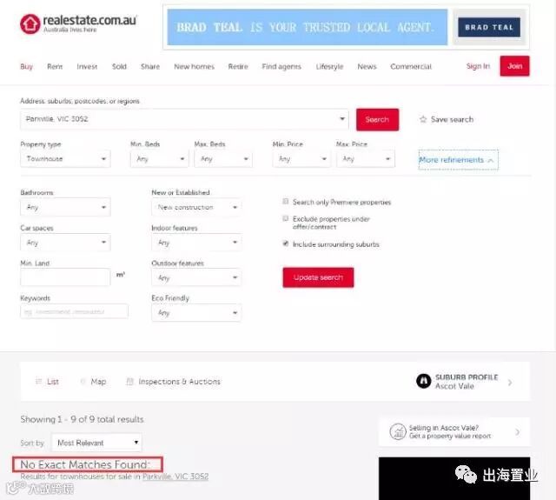Untick Include surrounding suburbs checkbox

point(286,243)
